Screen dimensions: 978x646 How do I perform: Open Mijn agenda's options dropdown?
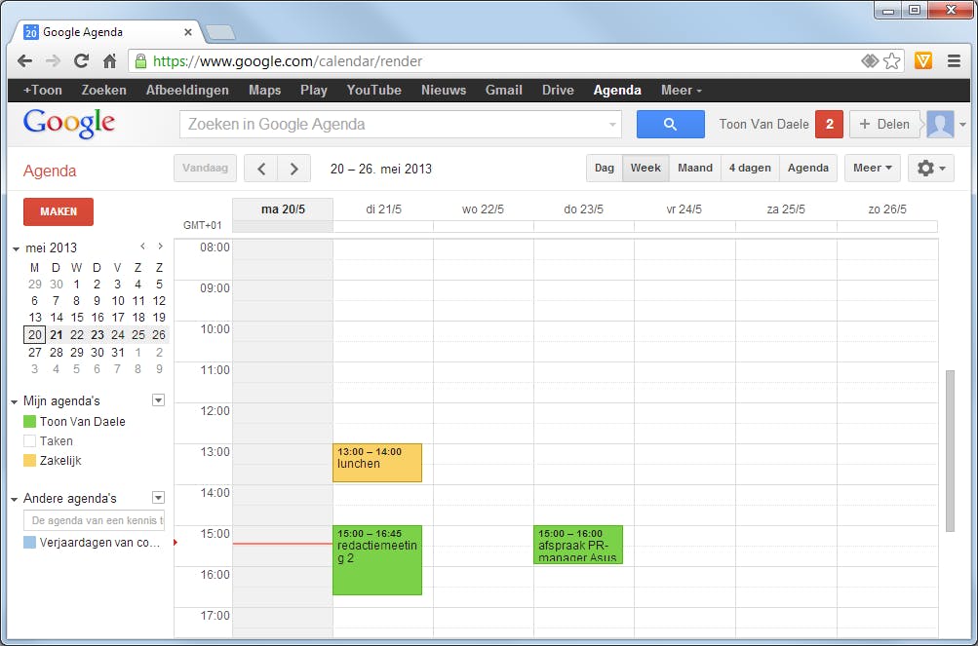click(158, 400)
